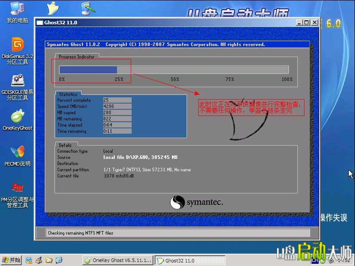The width and height of the screenshot is (355, 266).
Task: Click the Ghost32 progress indicator bar
Action: point(174,69)
